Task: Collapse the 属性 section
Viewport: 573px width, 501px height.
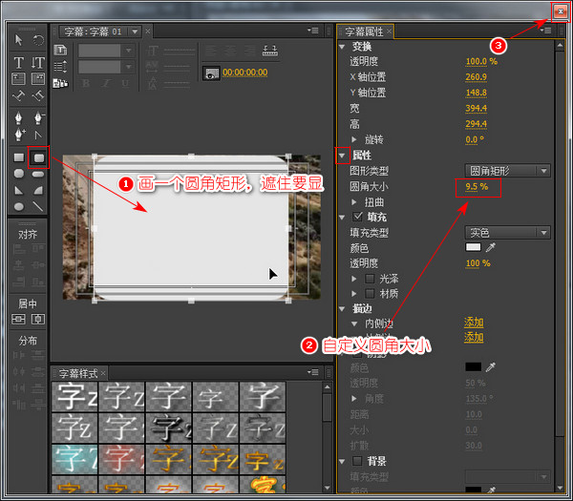Action: (x=342, y=156)
